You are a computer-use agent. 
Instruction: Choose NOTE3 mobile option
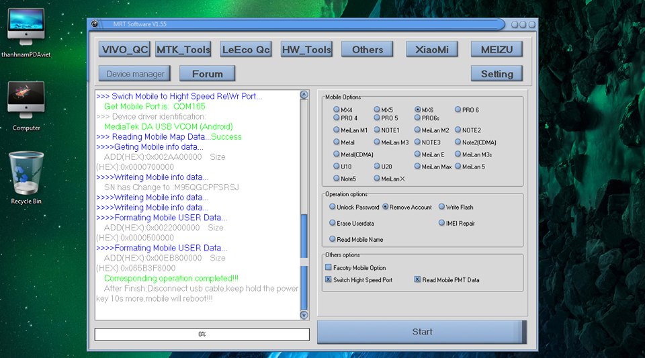[417, 142]
